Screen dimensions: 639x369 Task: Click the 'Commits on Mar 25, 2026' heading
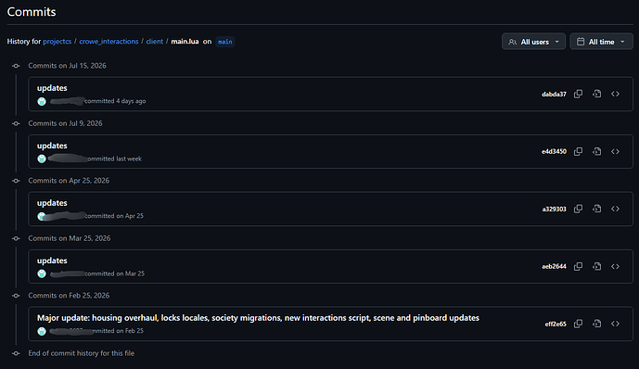pos(70,238)
